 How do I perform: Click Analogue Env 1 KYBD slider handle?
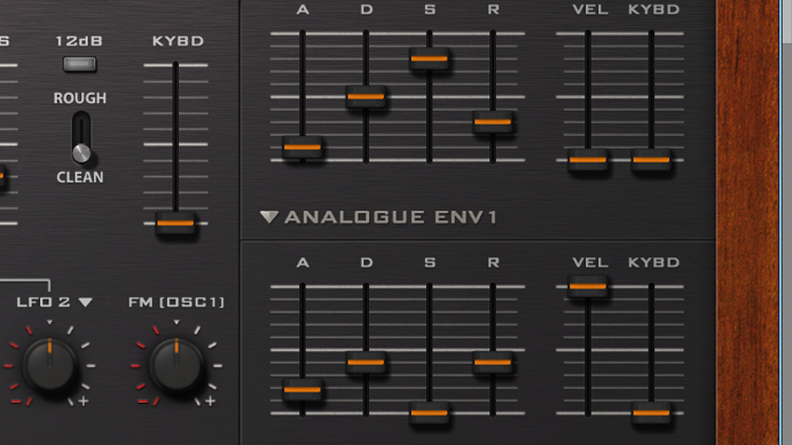coord(651,413)
